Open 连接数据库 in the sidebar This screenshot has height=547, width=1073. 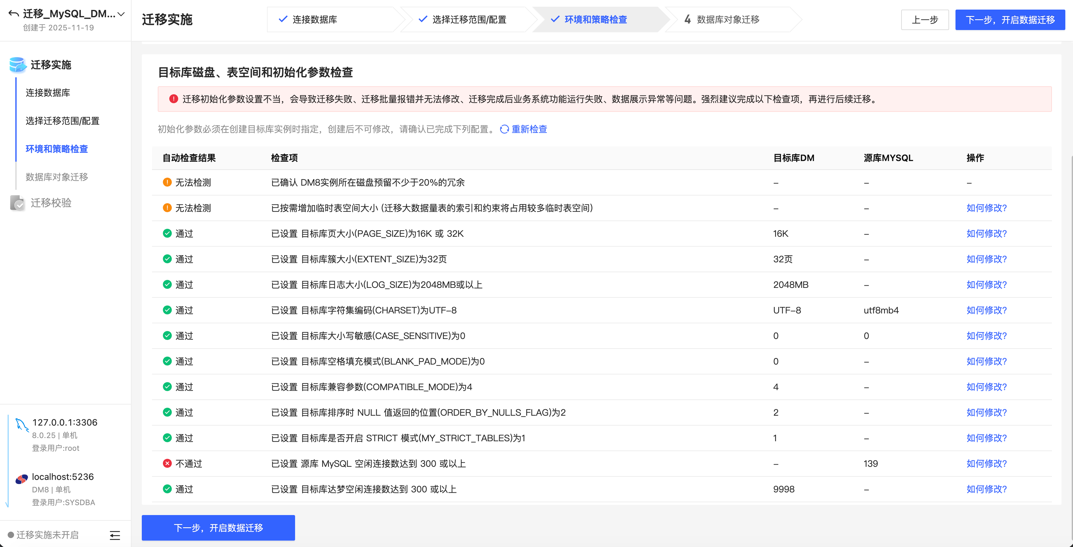tap(48, 92)
